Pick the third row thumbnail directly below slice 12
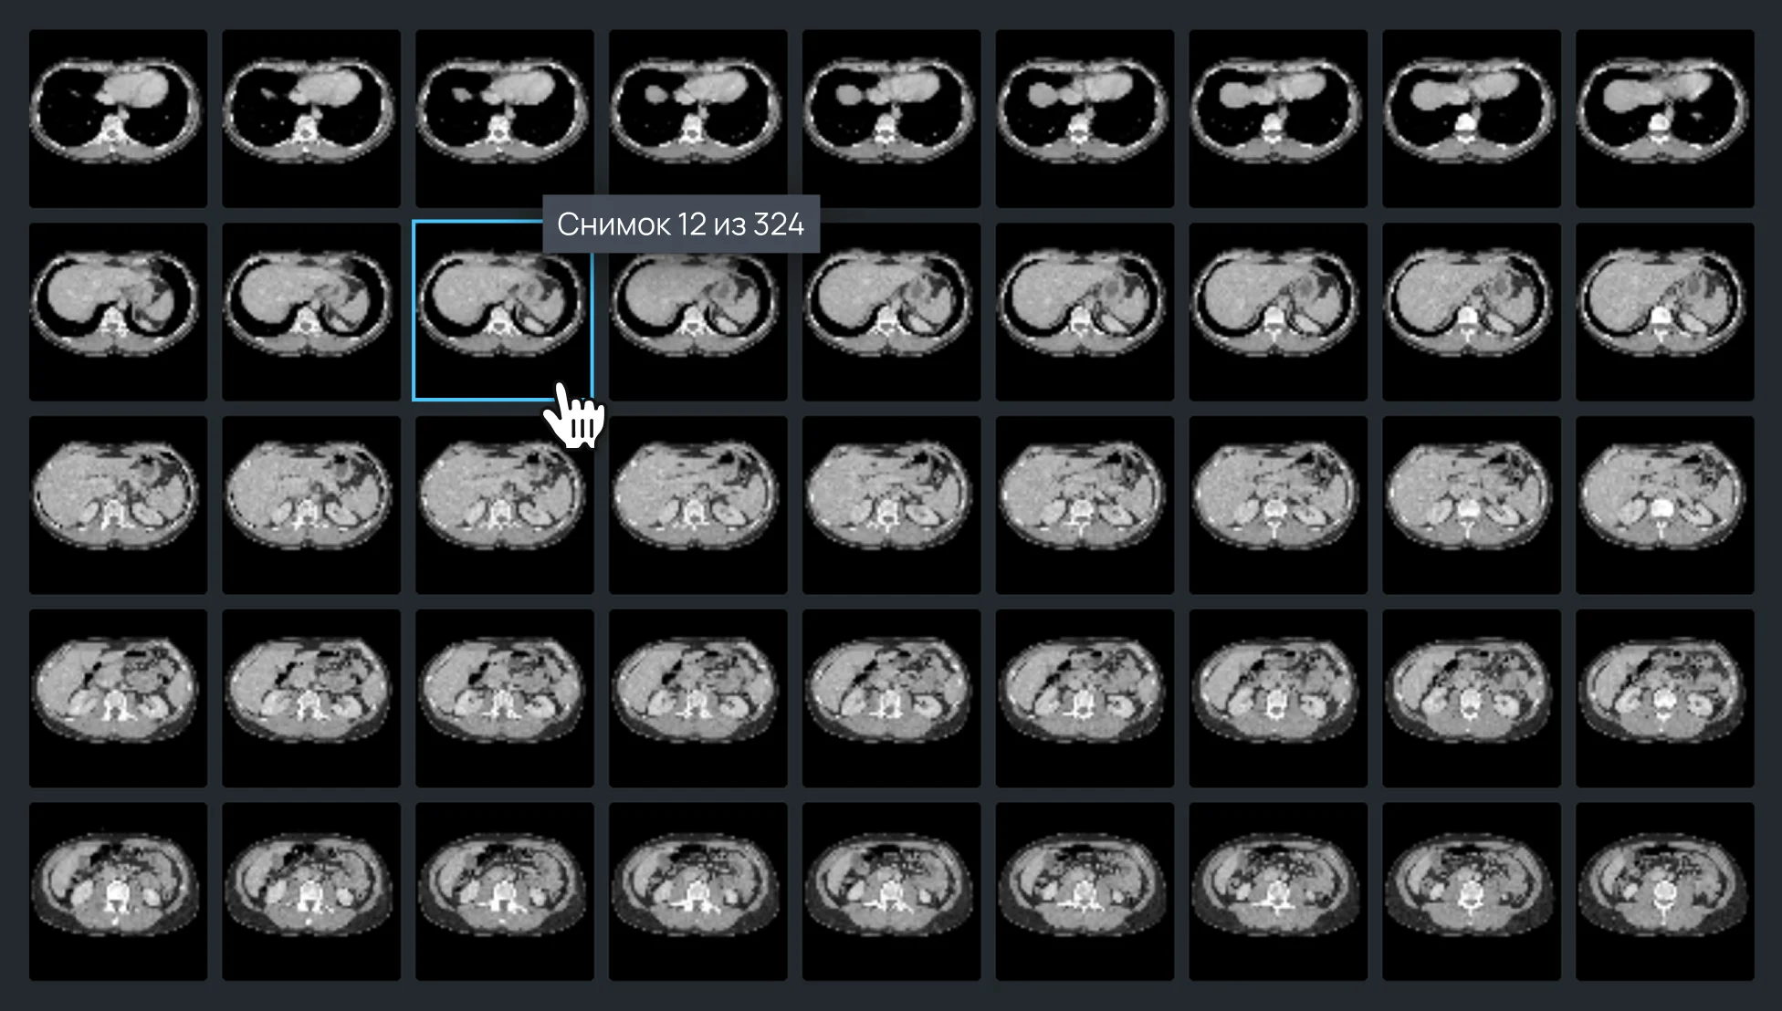The height and width of the screenshot is (1011, 1782). [505, 505]
